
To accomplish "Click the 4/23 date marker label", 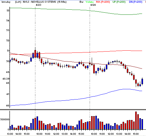I will click(x=38, y=5).
